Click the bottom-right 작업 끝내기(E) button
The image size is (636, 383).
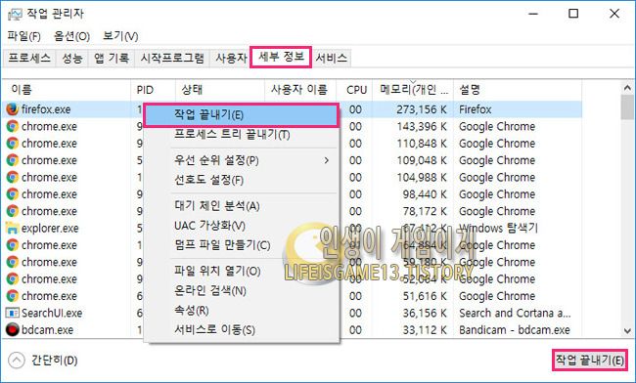click(589, 360)
